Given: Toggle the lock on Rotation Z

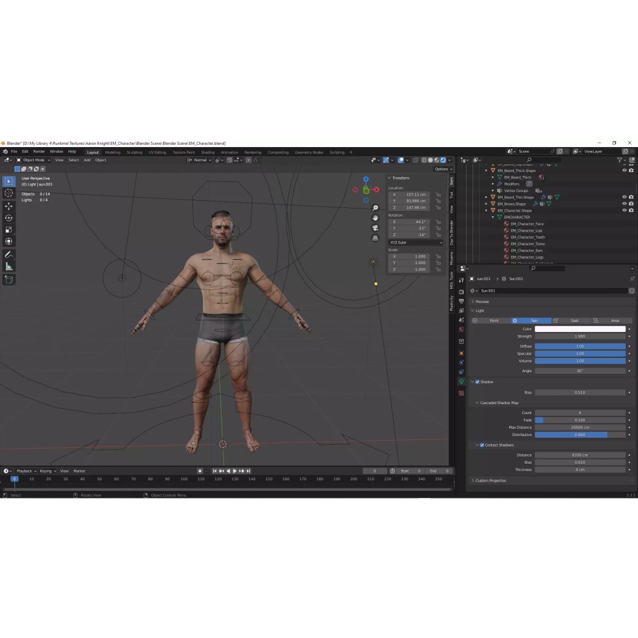Looking at the screenshot, I should (438, 235).
